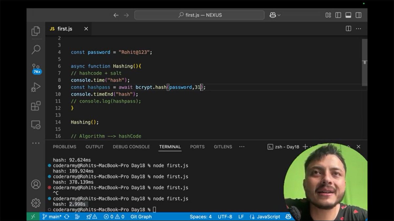394x221 pixels.
Task: Open the Remote Explorer view
Action: tap(36, 125)
